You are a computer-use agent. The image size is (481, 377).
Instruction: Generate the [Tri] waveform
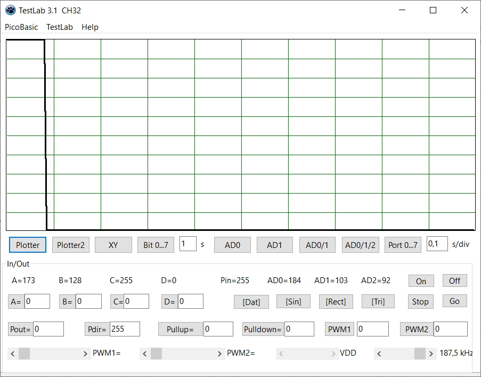[378, 301]
